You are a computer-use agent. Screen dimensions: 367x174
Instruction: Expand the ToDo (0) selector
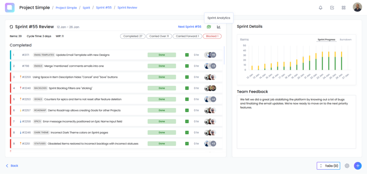coord(328,166)
